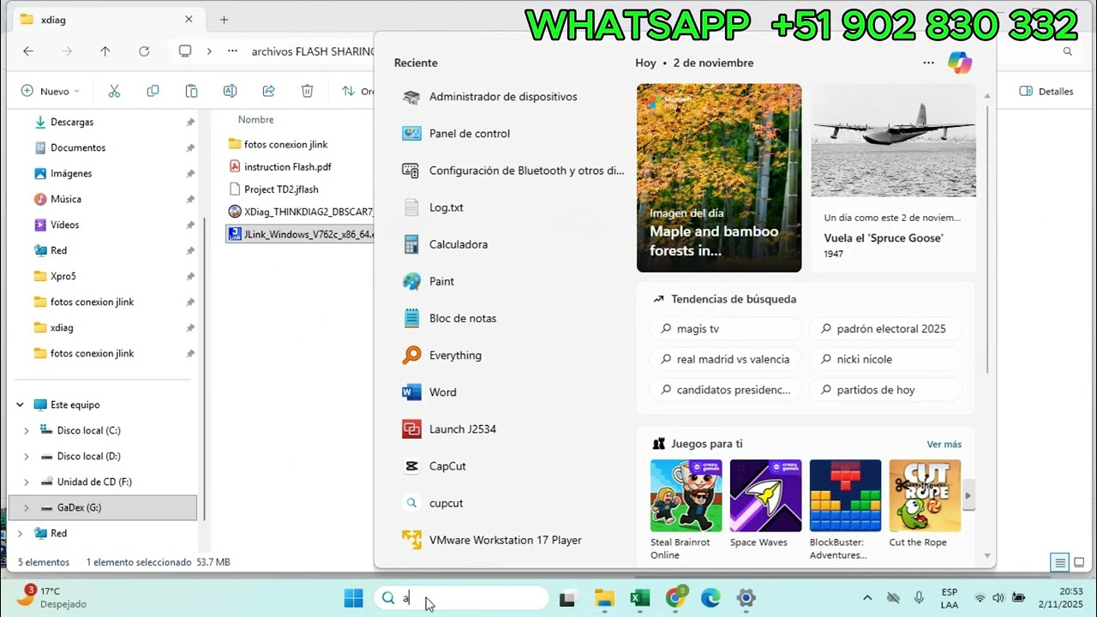This screenshot has width=1097, height=617.
Task: Open the Nuevo dropdown in Explorer
Action: pyautogui.click(x=50, y=91)
